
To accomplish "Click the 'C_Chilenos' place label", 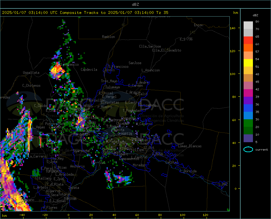I will point(31,86).
